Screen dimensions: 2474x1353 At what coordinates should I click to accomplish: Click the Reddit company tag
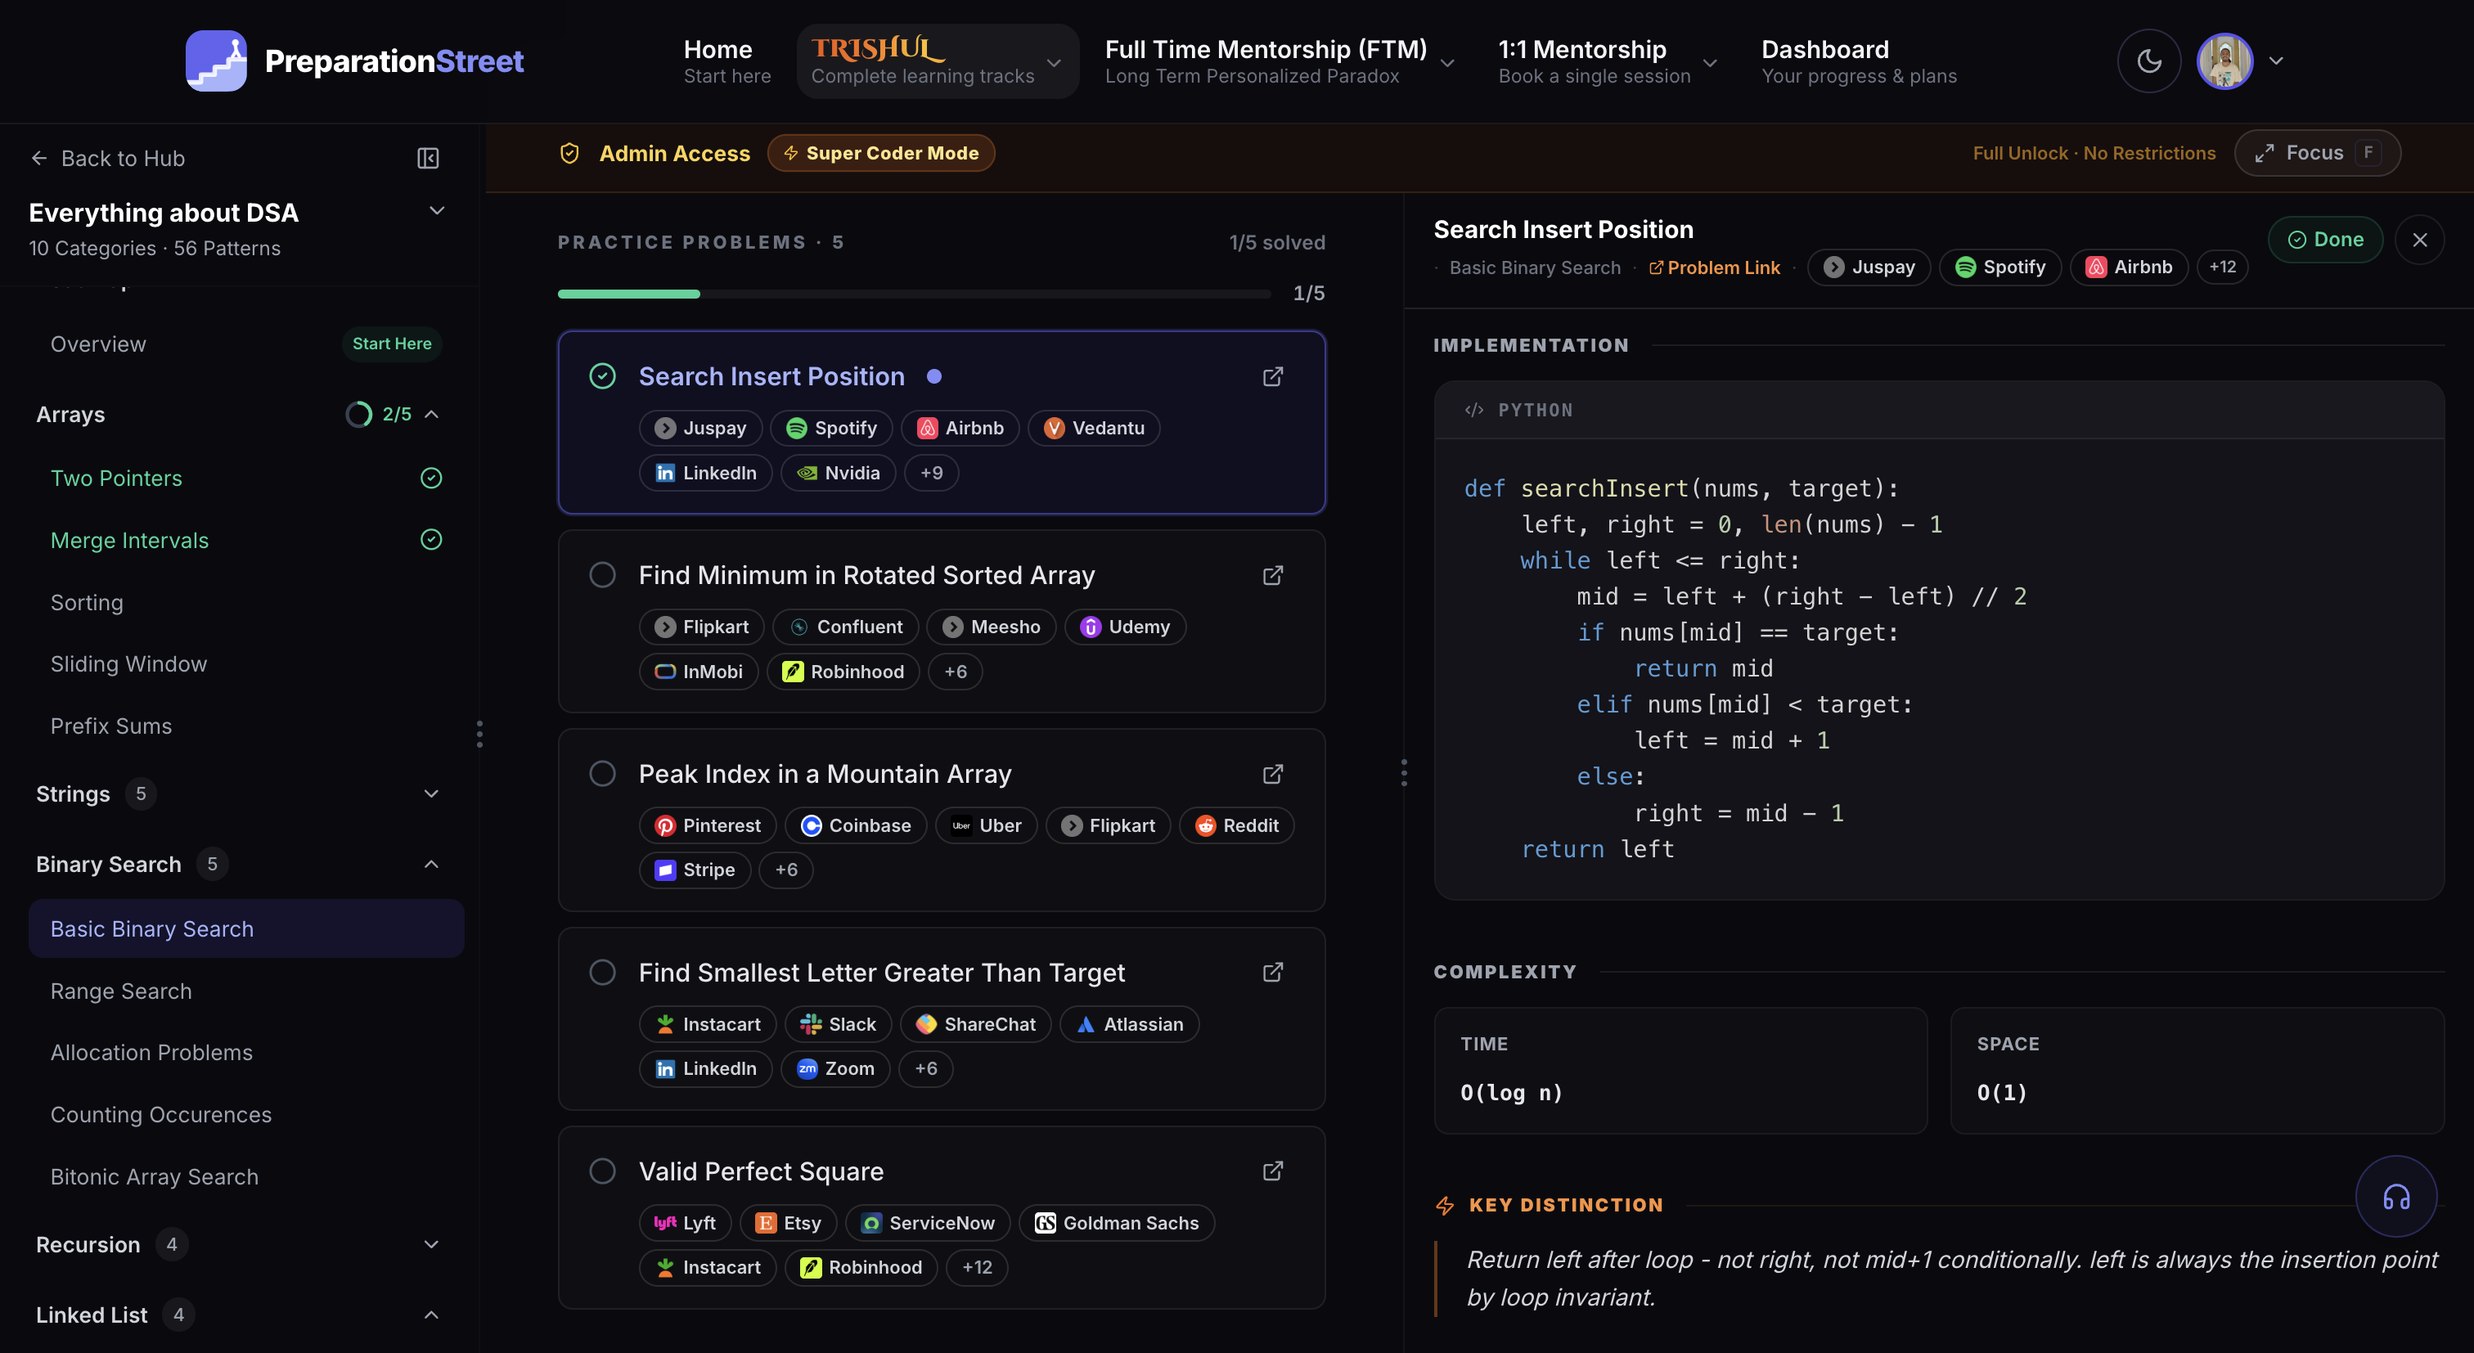pos(1237,826)
